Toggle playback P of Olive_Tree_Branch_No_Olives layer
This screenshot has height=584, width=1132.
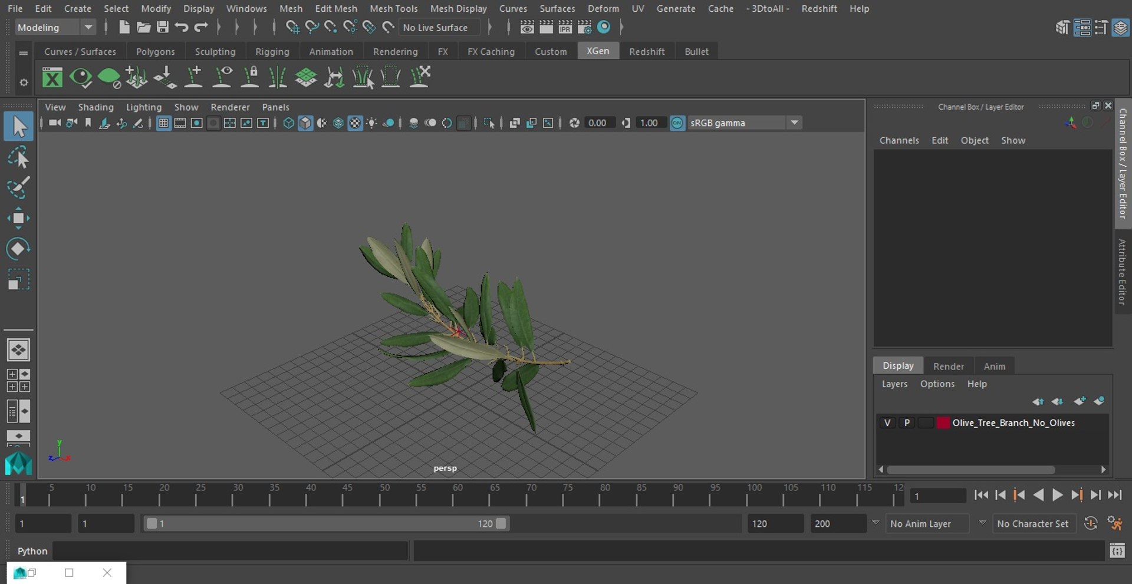(907, 423)
